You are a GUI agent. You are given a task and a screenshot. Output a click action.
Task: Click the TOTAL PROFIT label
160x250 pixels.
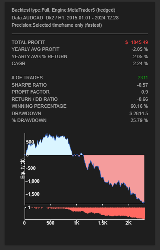tap(28, 42)
